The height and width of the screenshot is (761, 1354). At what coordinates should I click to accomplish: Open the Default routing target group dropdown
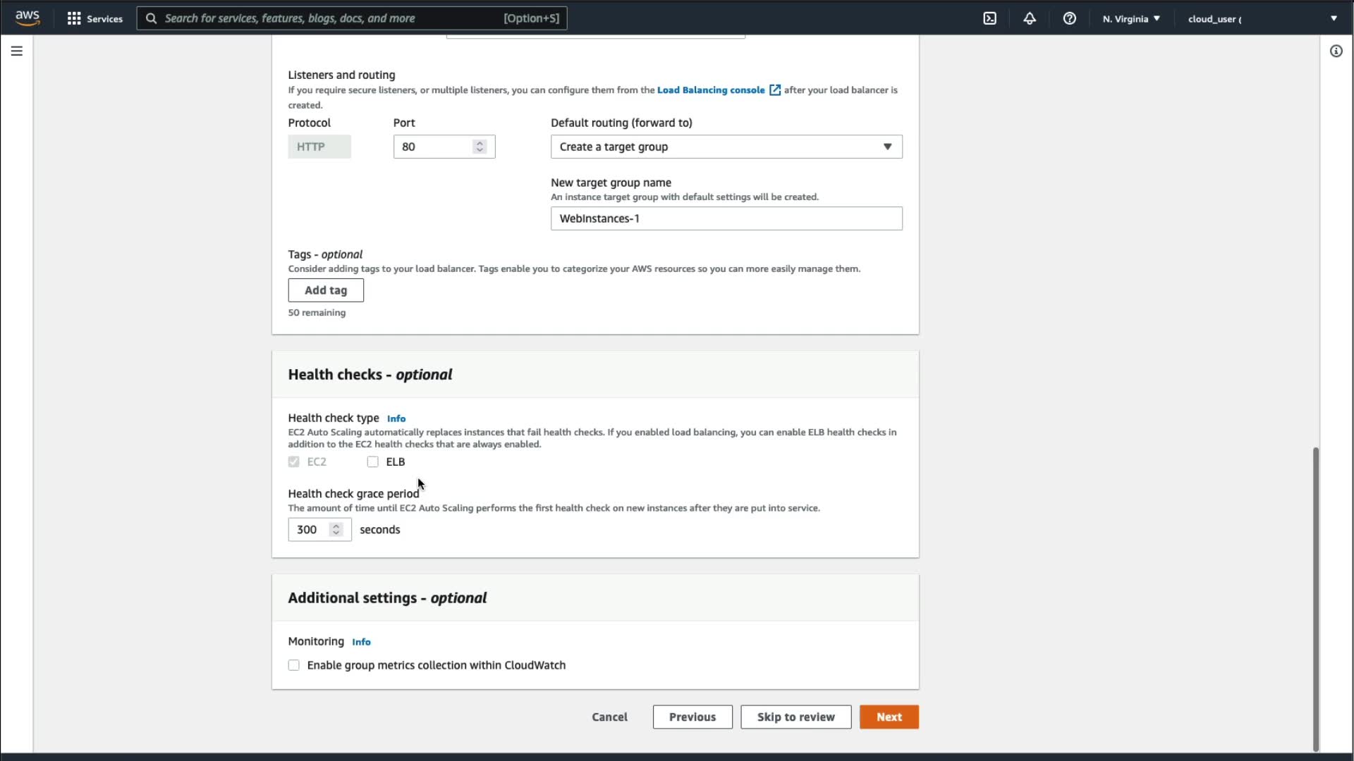[726, 147]
